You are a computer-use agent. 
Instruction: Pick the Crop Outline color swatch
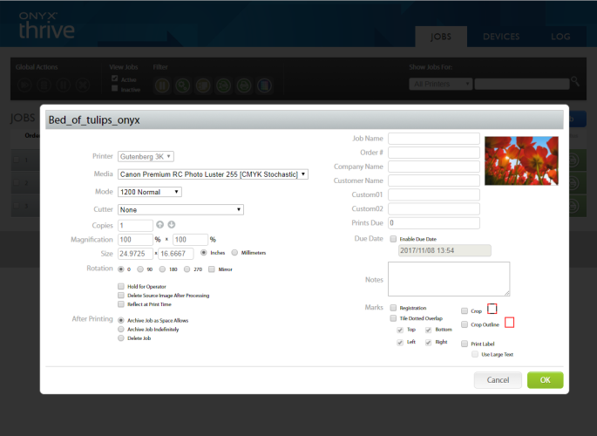tap(510, 323)
